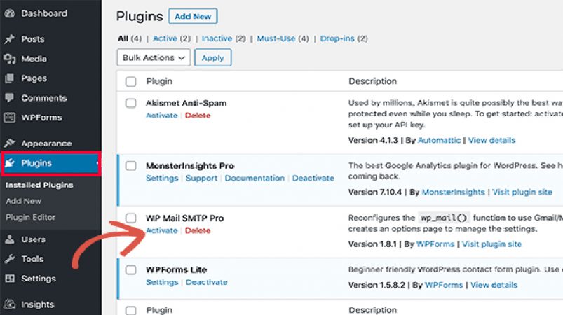
Task: Open the Media library icon
Action: (x=10, y=59)
